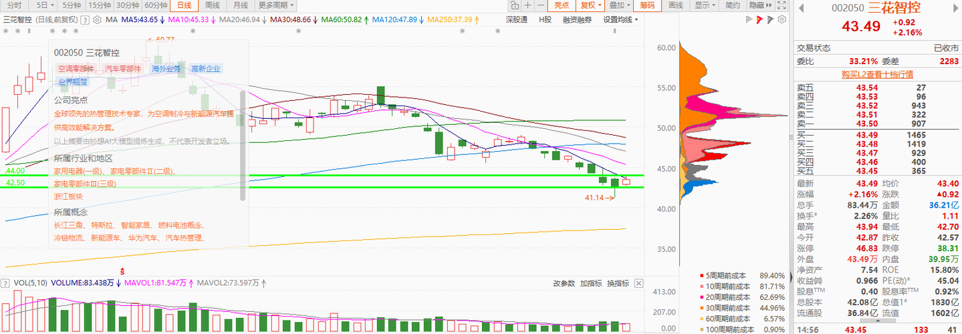The width and height of the screenshot is (962, 334).
Task: Click the 买一 43.49 bid row
Action: (877, 135)
